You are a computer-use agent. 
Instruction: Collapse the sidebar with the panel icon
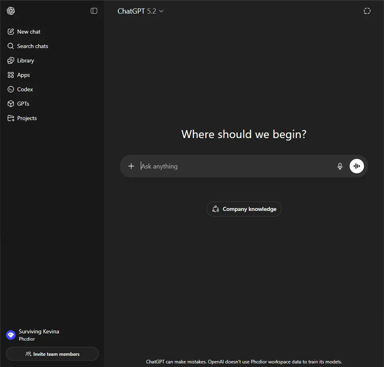click(94, 11)
